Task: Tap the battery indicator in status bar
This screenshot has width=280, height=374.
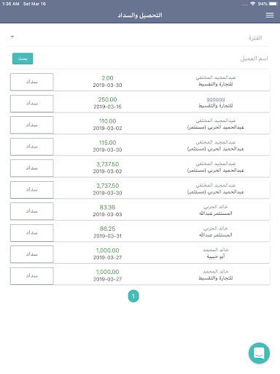Action: [273, 4]
